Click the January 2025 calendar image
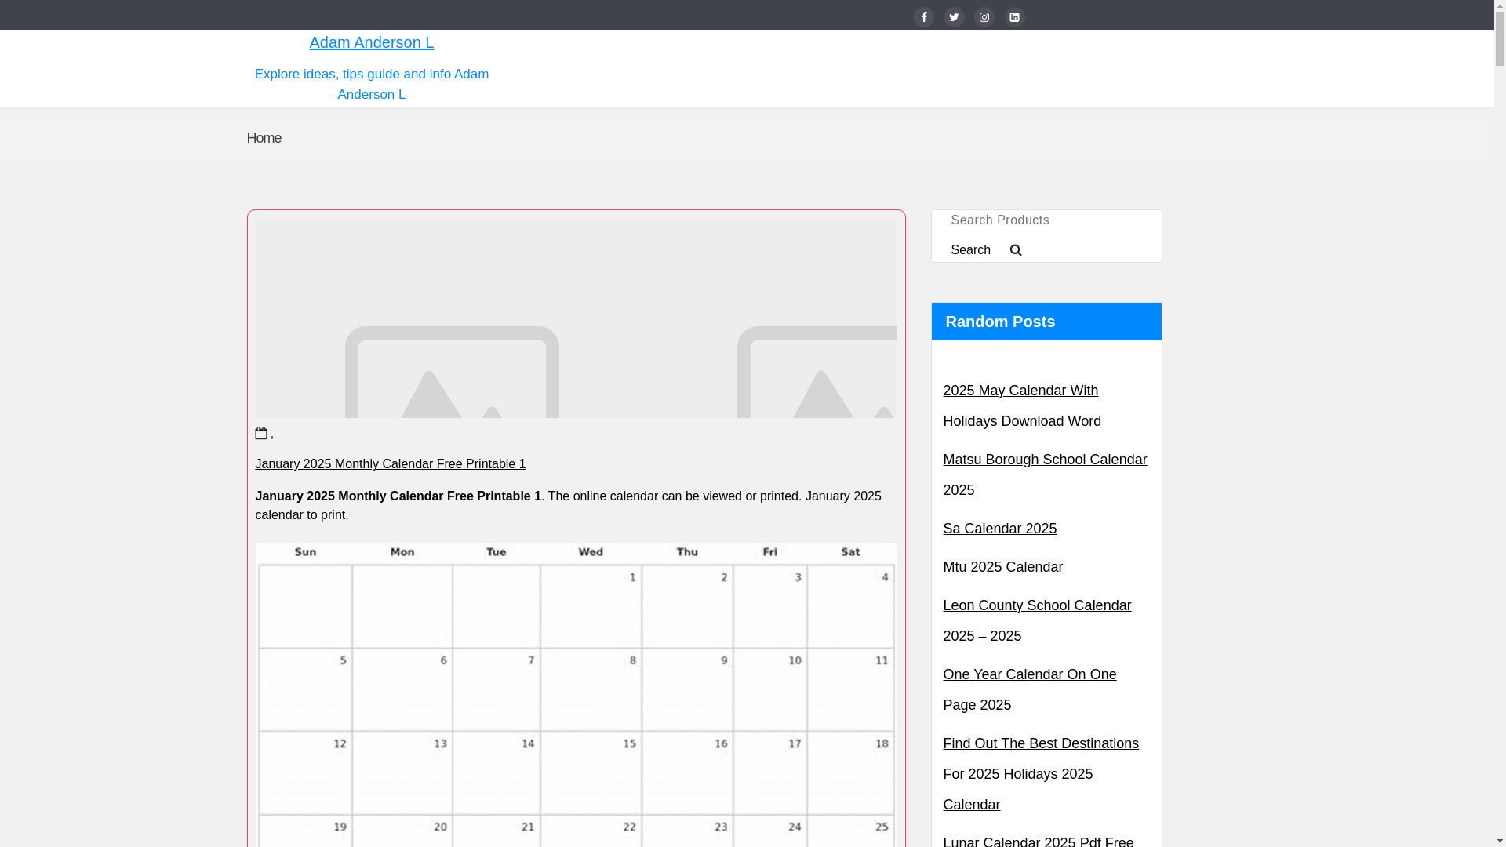Image resolution: width=1506 pixels, height=847 pixels. coord(576,695)
